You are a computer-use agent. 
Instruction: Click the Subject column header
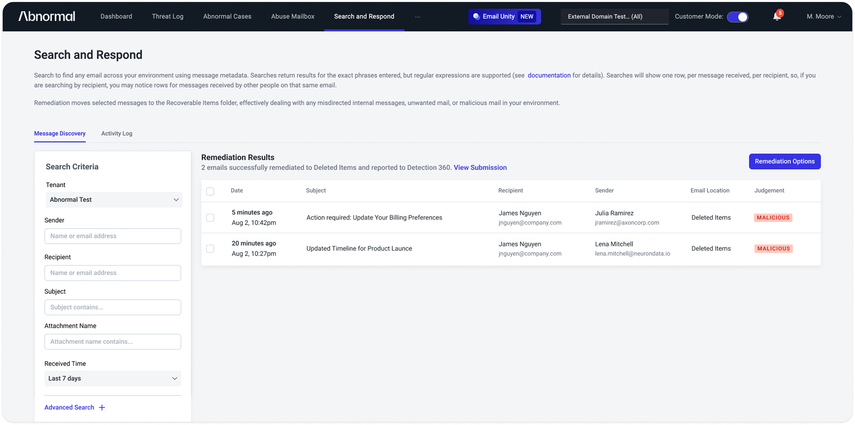(x=316, y=191)
